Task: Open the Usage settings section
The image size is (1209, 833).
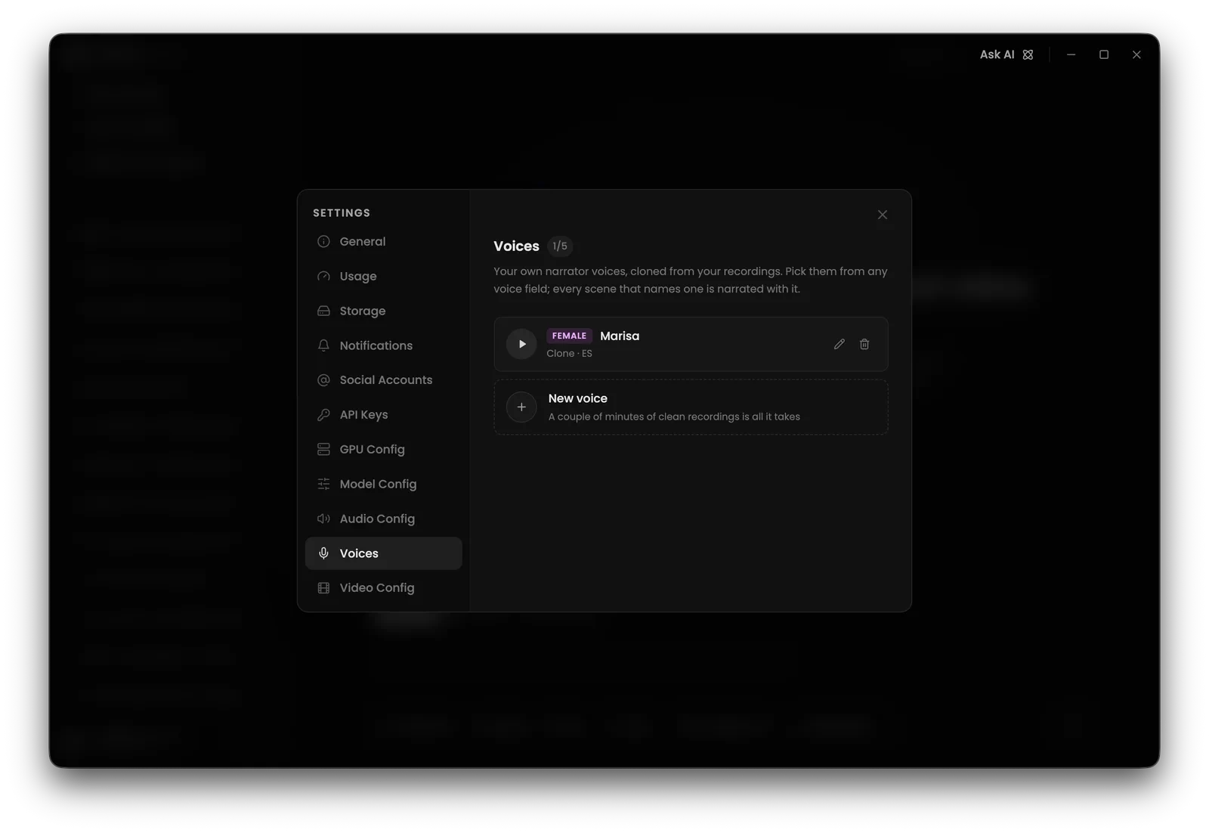Action: click(x=383, y=276)
